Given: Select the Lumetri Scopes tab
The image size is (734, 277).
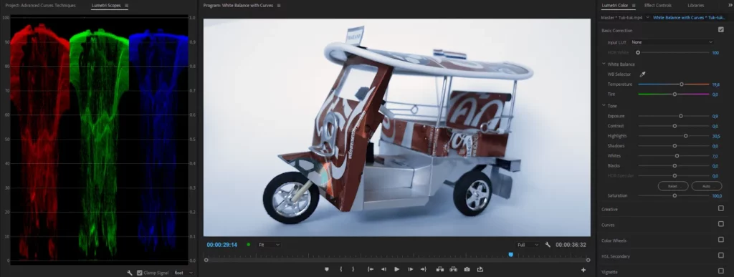Looking at the screenshot, I should tap(106, 6).
